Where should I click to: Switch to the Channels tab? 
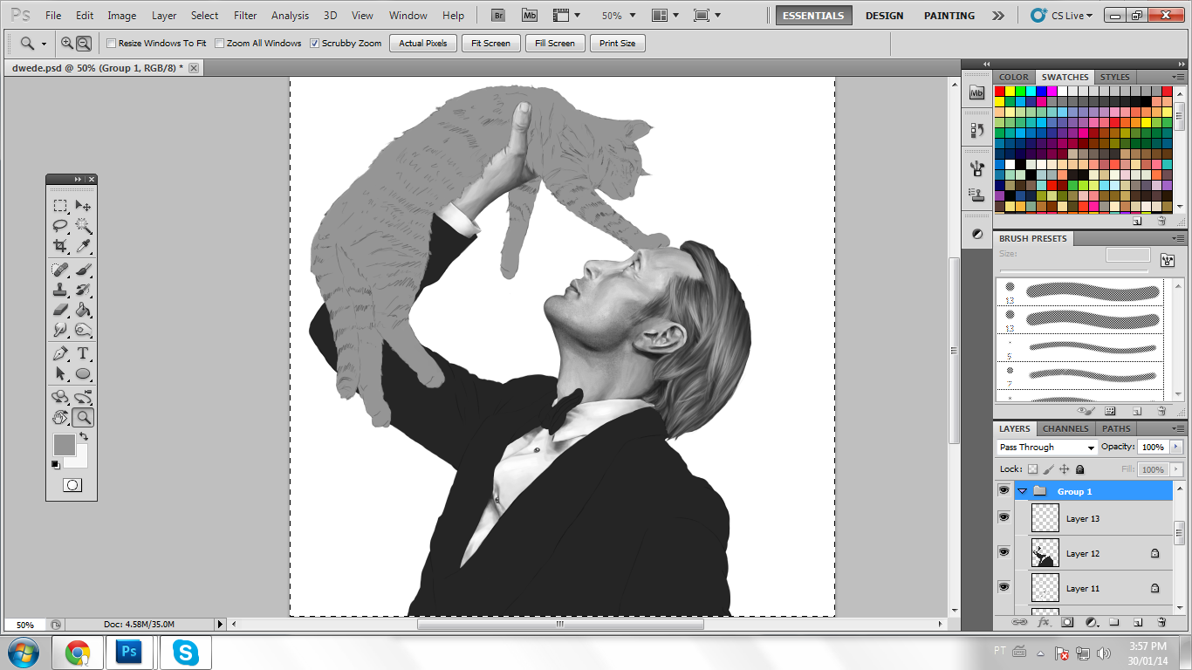tap(1065, 428)
